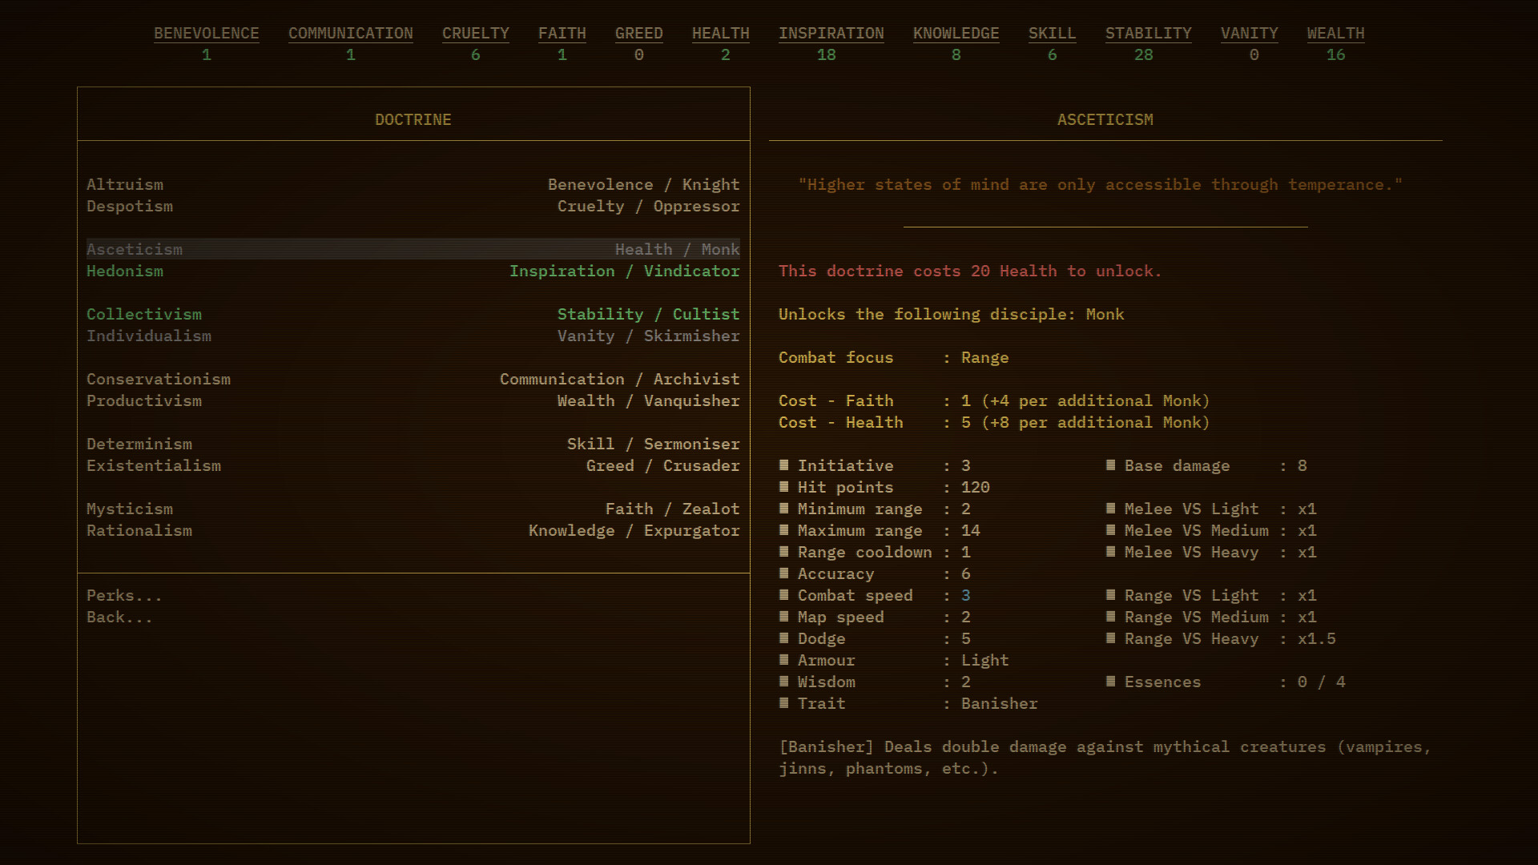Viewport: 1538px width, 865px height.
Task: Open the Perks... menu
Action: pos(123,595)
